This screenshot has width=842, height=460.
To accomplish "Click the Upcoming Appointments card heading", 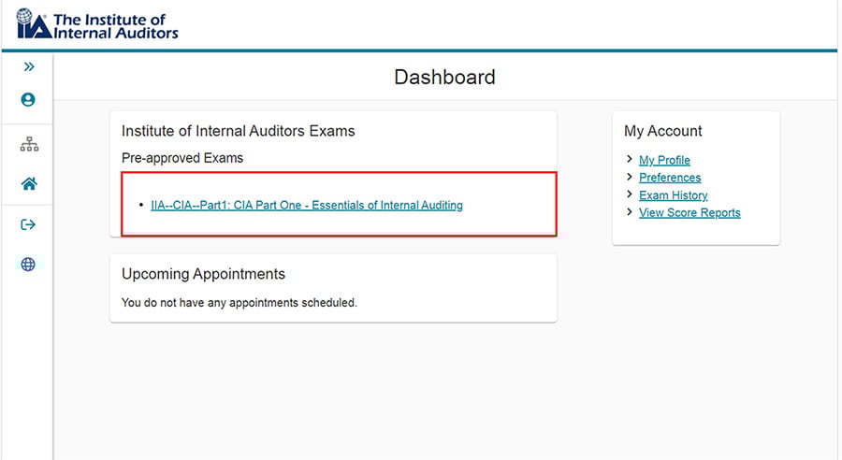I will (x=203, y=274).
